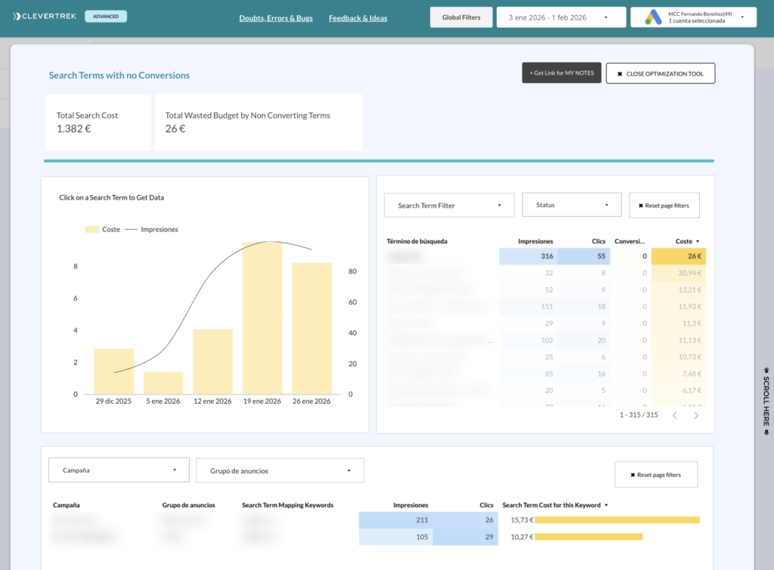
Task: Expand the Grupo de anuncios dropdown
Action: 280,470
